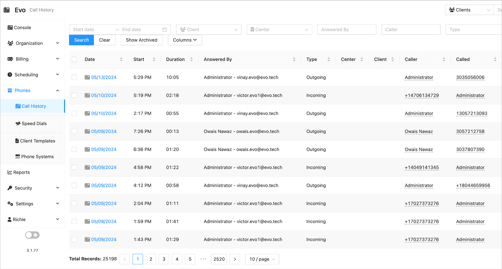Click the Search button
This screenshot has width=502, height=269.
tap(81, 40)
